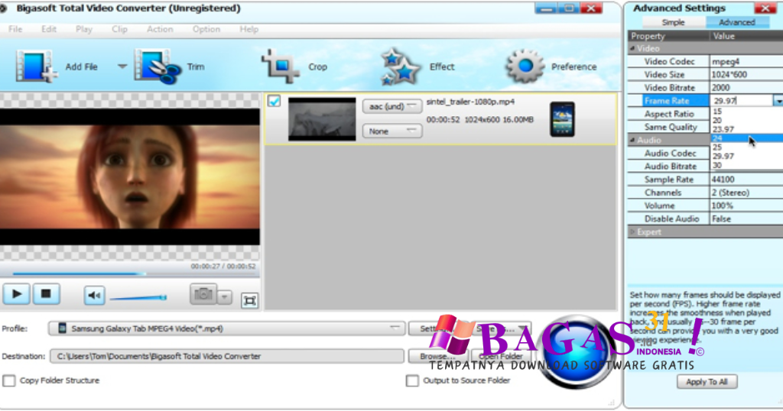Toggle full screen preview icon
783x411 pixels.
pyautogui.click(x=250, y=300)
